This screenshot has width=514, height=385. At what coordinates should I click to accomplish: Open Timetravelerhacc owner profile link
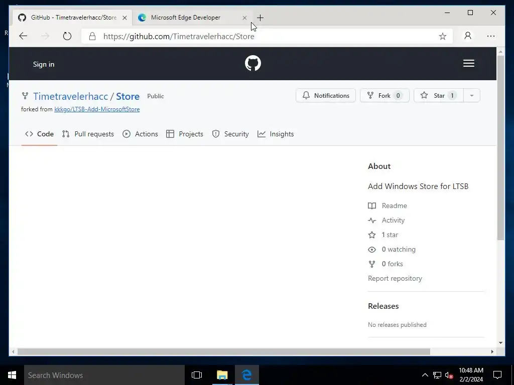click(x=70, y=96)
